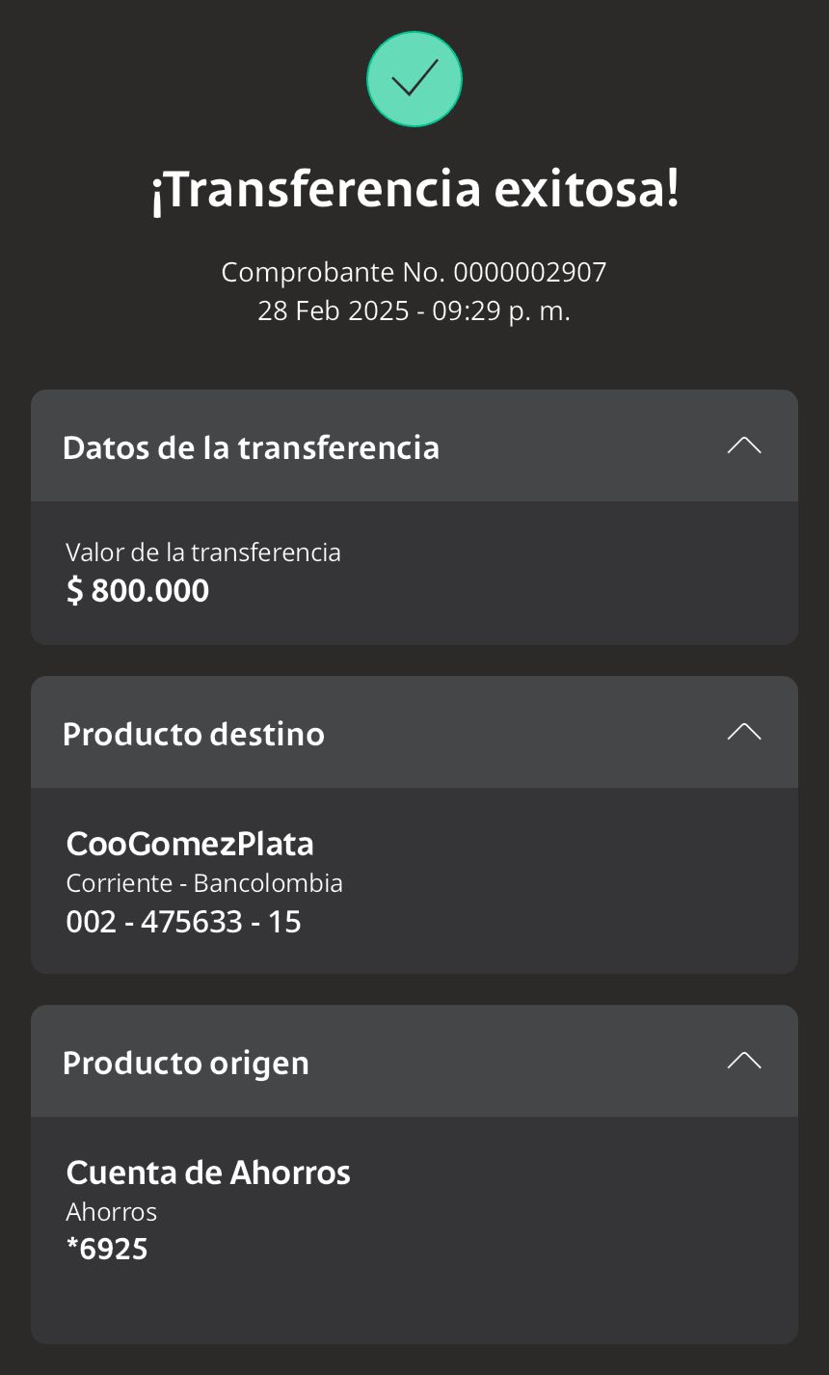The width and height of the screenshot is (829, 1375).
Task: Click the CooGomezPlata recipient name
Action: pos(190,844)
